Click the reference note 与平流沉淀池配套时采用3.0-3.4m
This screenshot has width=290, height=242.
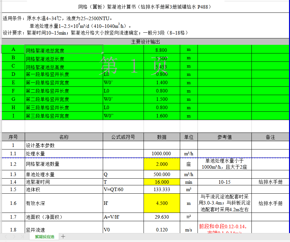click(x=224, y=203)
